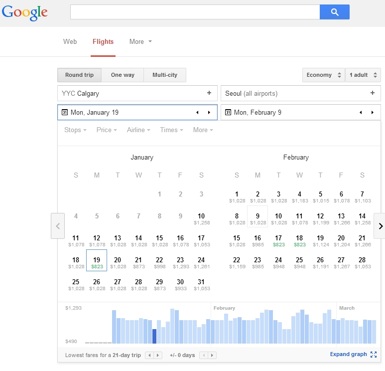Image resolution: width=385 pixels, height=371 pixels.
Task: Choose Multi-city trip type
Action: (165, 75)
